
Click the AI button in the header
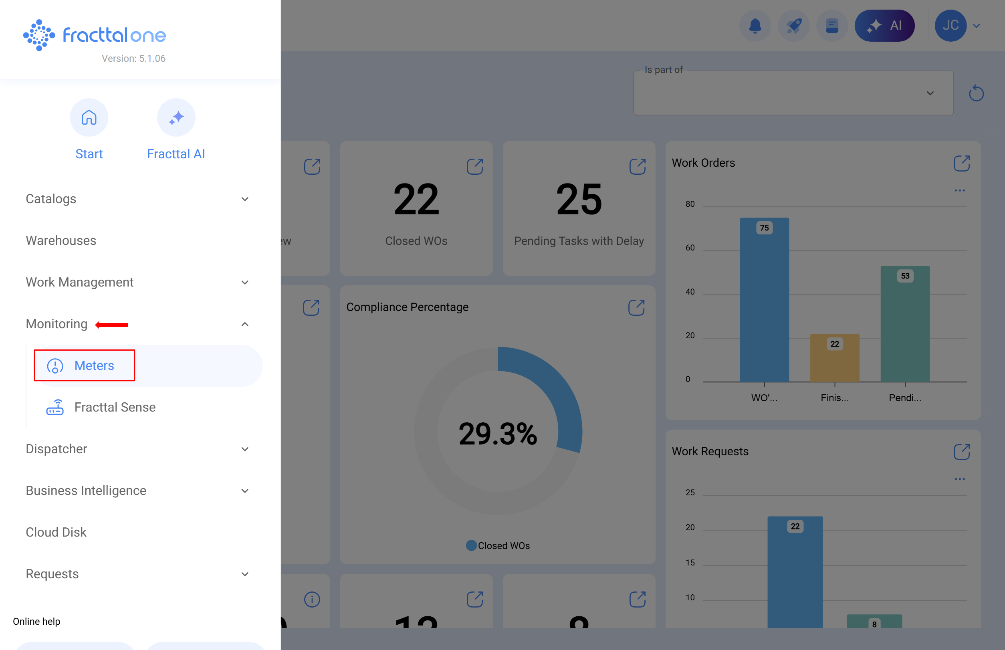(x=885, y=25)
